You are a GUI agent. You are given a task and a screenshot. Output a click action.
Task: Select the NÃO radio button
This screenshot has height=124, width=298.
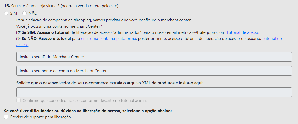click(24, 13)
